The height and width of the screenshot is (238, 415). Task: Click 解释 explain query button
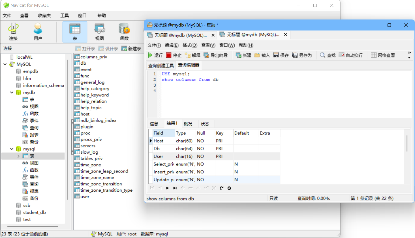point(192,55)
